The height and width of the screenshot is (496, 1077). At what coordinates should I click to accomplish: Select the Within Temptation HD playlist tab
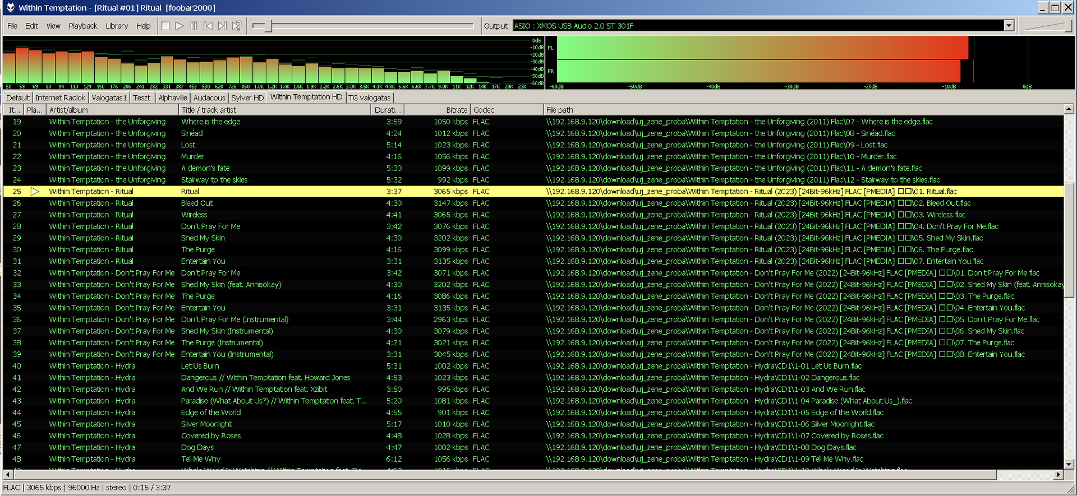point(306,97)
